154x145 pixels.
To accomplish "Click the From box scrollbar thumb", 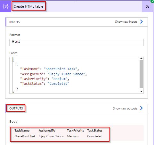I will pyautogui.click(x=142, y=74).
